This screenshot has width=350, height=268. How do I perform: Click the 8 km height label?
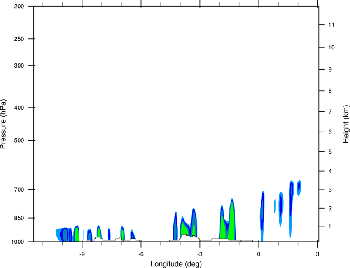(330, 91)
